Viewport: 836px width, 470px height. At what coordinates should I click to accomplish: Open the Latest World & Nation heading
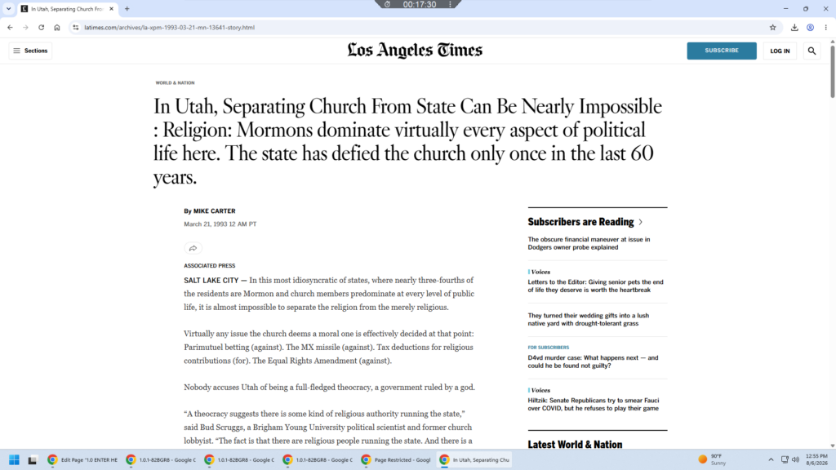coord(575,444)
